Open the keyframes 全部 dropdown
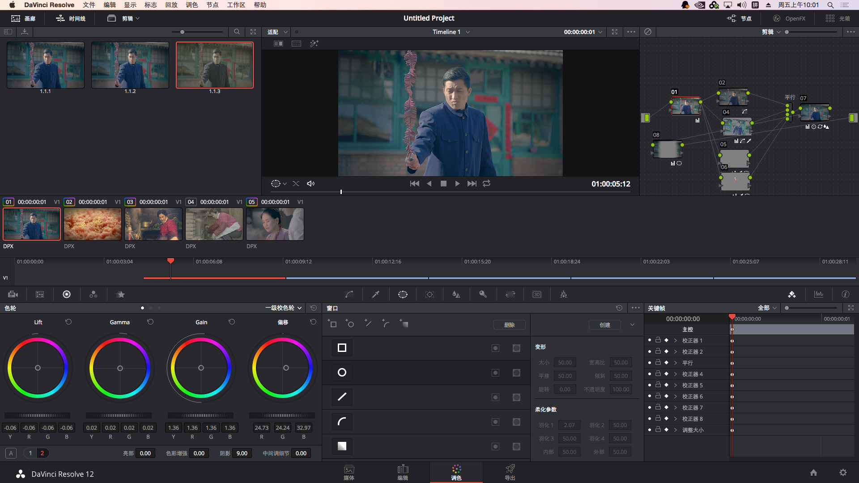Viewport: 859px width, 483px height. pyautogui.click(x=767, y=308)
